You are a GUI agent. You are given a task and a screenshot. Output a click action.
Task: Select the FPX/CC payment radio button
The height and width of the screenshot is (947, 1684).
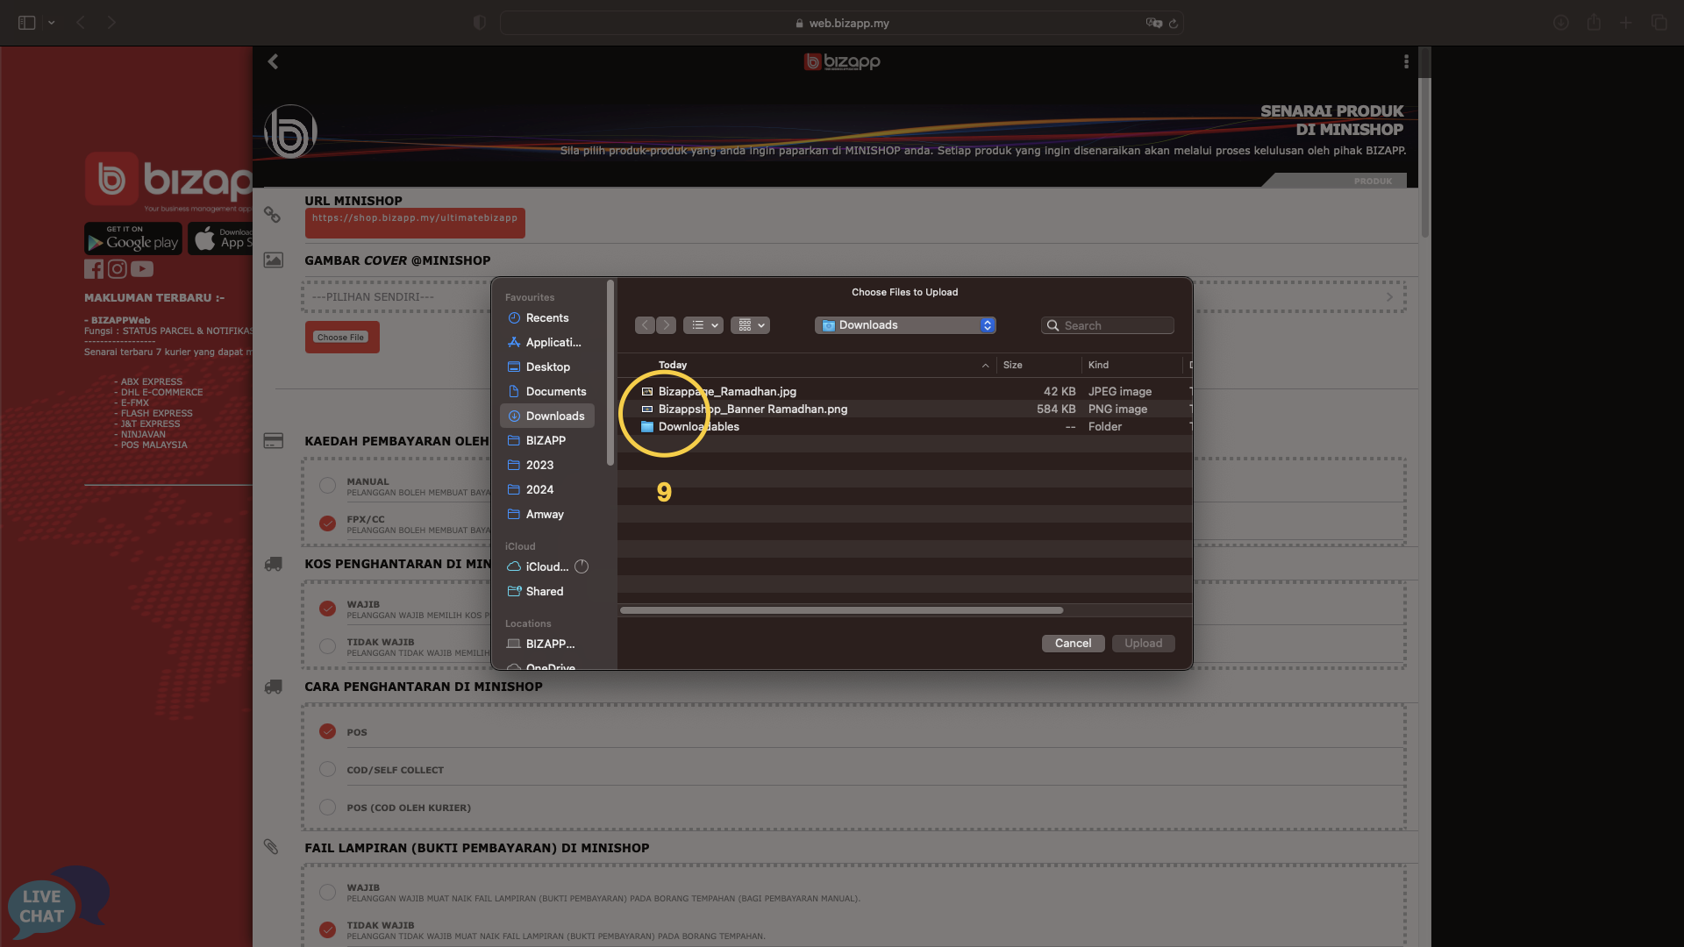coord(327,523)
